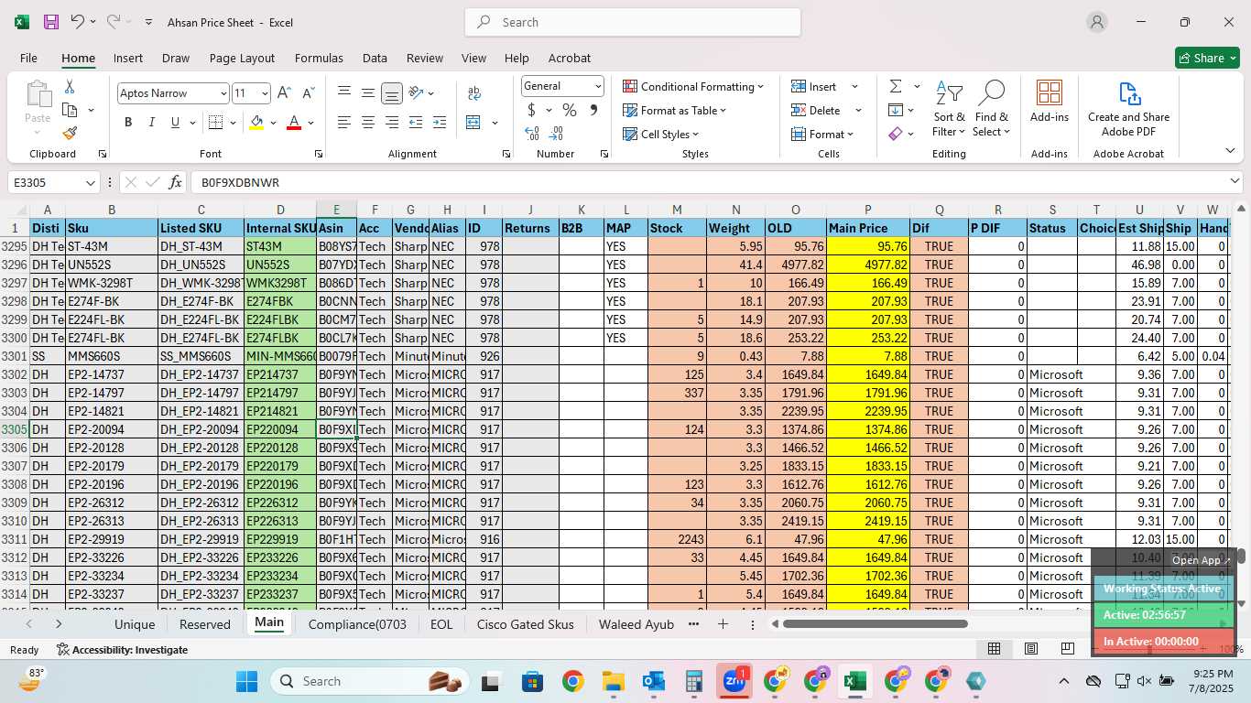The width and height of the screenshot is (1251, 703).
Task: Open the user account profile icon
Action: [x=1096, y=22]
